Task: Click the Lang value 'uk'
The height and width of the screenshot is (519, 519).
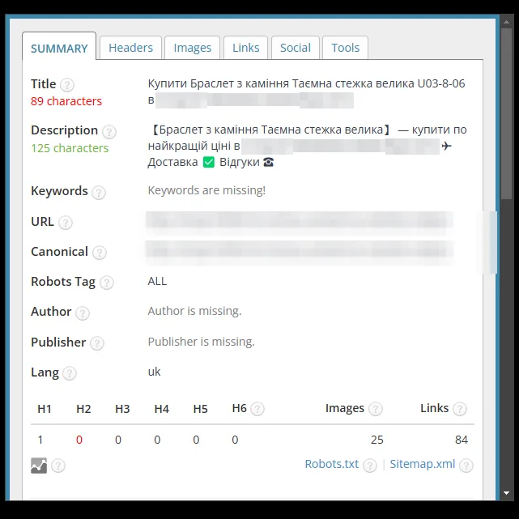Action: coord(154,372)
